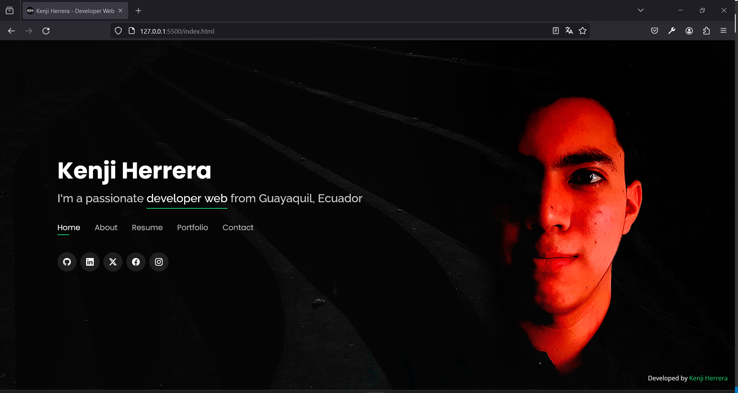Go to the About section
Image resolution: width=738 pixels, height=393 pixels.
[106, 227]
